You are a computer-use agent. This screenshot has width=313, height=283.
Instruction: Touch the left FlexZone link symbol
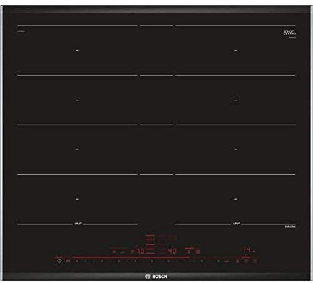tap(78, 224)
